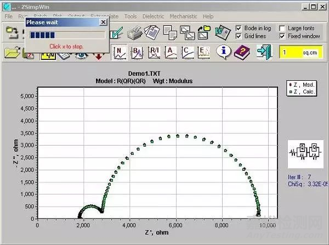
Task: Click the open folder icon
Action: coord(11,53)
